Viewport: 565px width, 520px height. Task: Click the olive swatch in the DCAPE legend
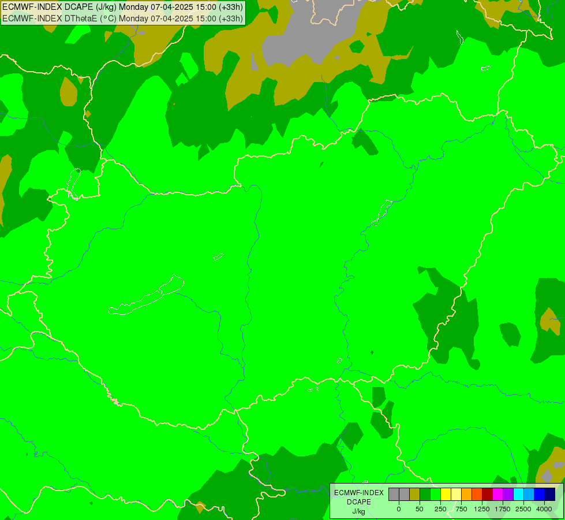click(415, 494)
